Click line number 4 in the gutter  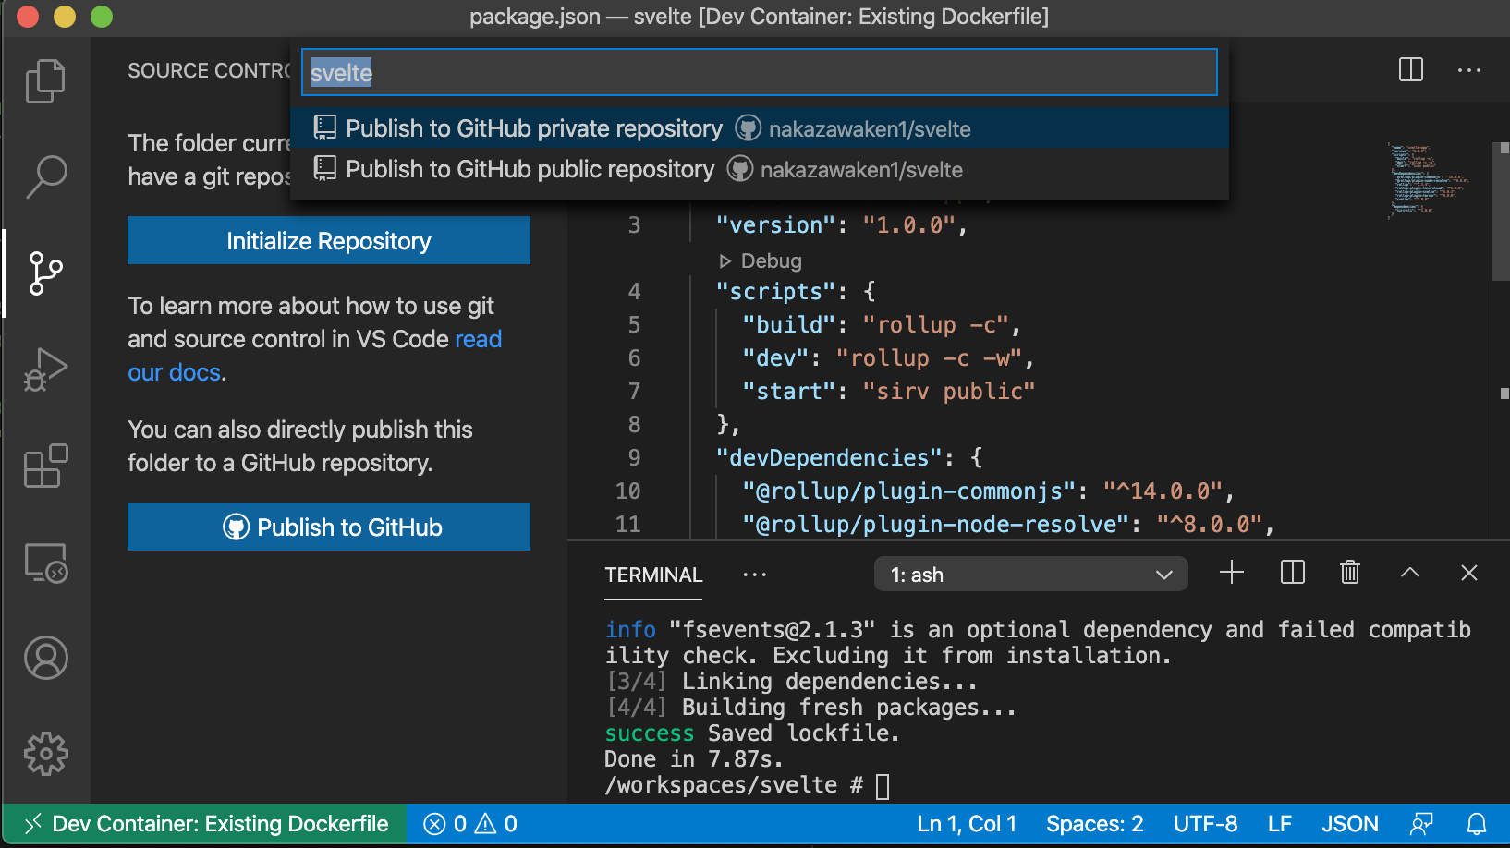tap(634, 292)
